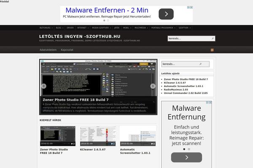Click the PC Malware Jetzt entfernen ad subtitle
Viewport: 253px width, 168px height.
tap(107, 16)
